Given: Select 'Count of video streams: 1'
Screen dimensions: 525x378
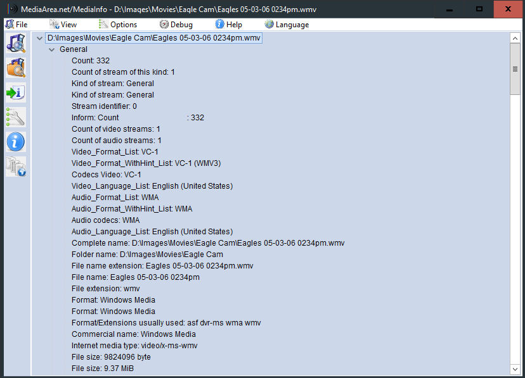Looking at the screenshot, I should 116,129.
